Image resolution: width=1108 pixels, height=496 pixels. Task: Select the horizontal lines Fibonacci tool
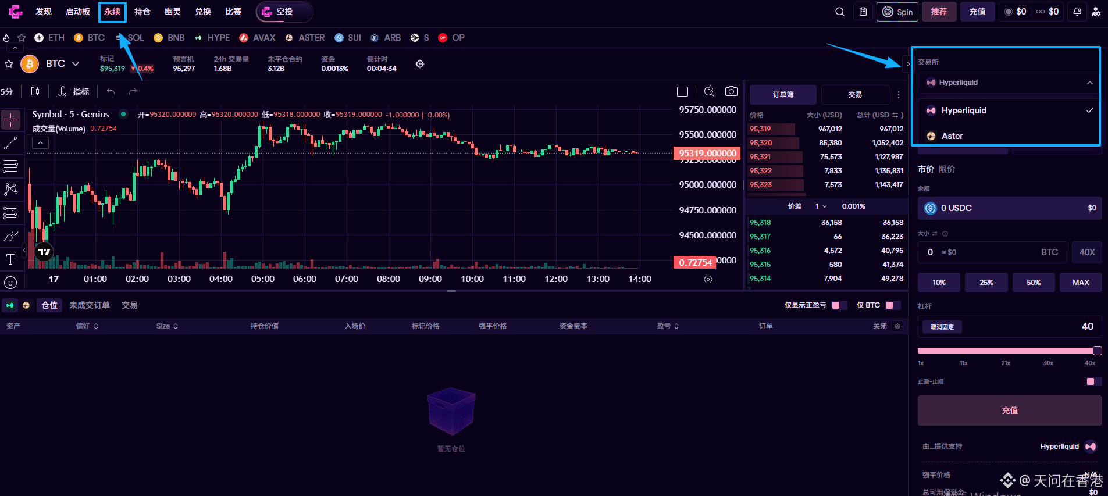coord(10,166)
